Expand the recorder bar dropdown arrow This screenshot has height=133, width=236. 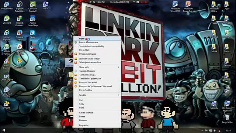pyautogui.click(x=134, y=2)
